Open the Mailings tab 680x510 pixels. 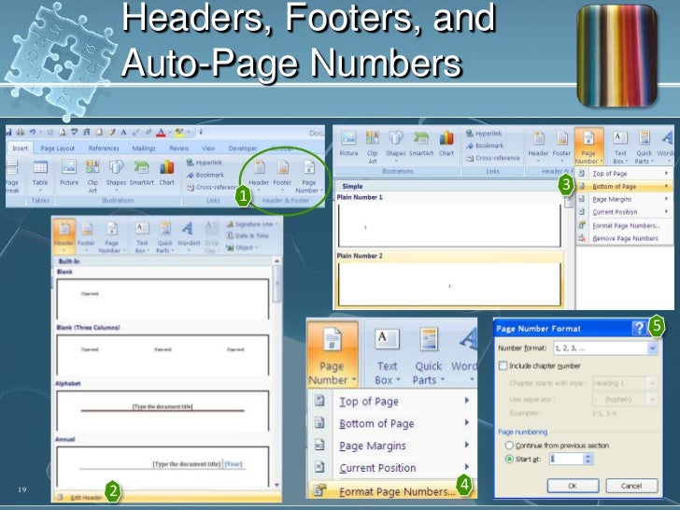tap(144, 149)
